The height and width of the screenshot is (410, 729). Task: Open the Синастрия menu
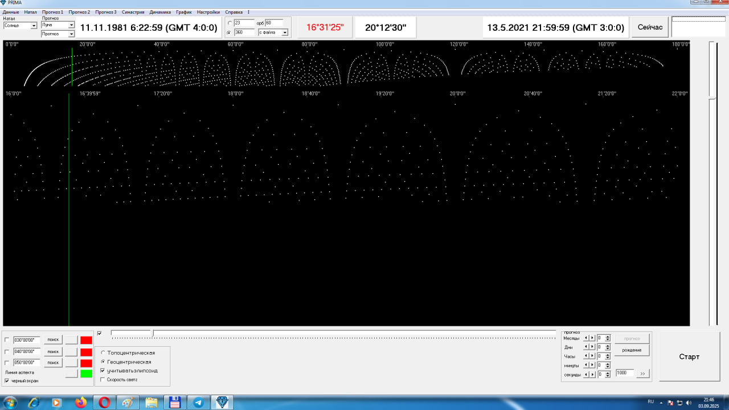(133, 12)
